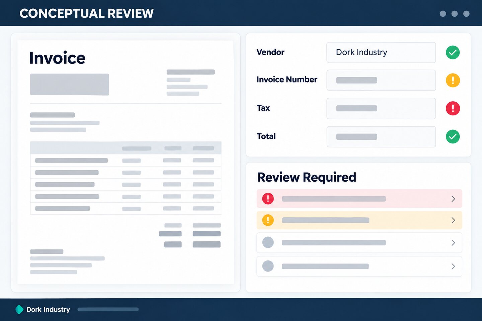Click the Invoice heading on document preview
Screen dimensions: 482x321
[57, 58]
